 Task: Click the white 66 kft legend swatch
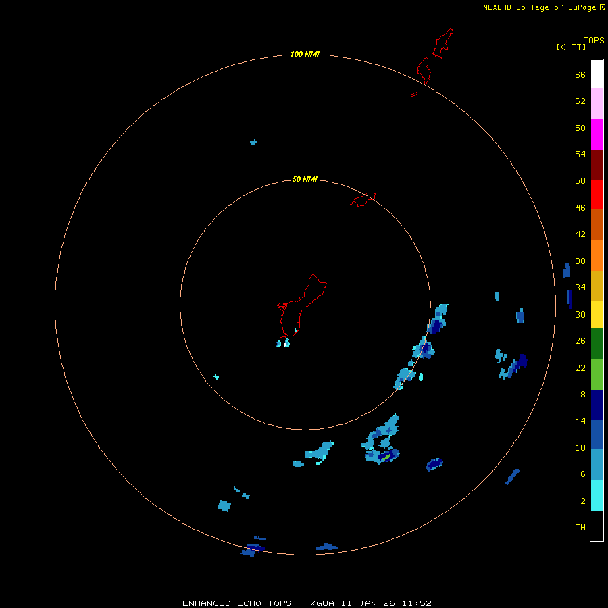[597, 74]
